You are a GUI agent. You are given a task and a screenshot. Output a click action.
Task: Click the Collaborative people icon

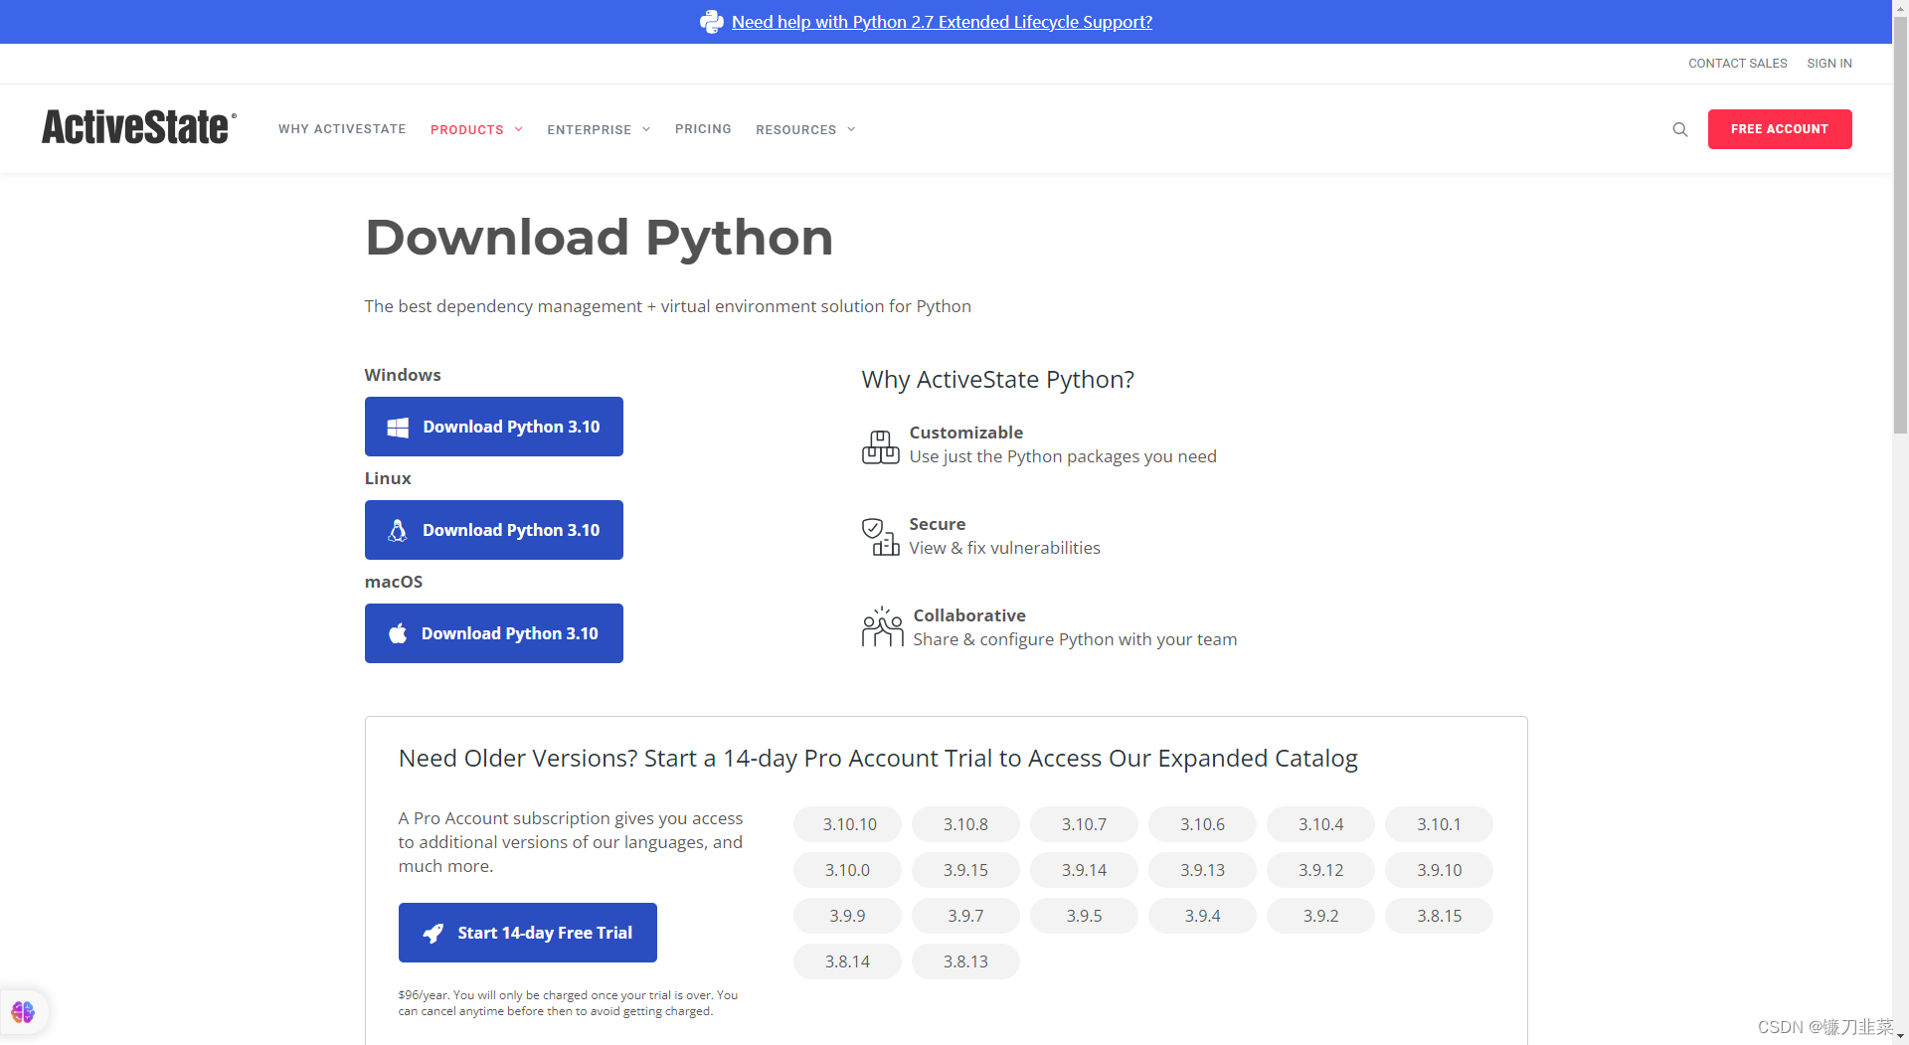point(882,627)
